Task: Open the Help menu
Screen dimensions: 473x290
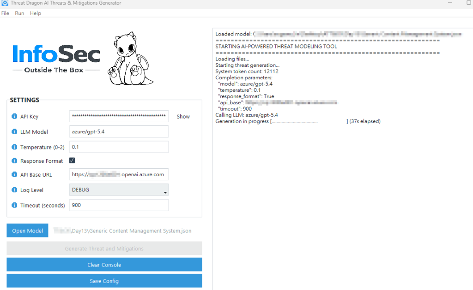Action: click(x=35, y=13)
